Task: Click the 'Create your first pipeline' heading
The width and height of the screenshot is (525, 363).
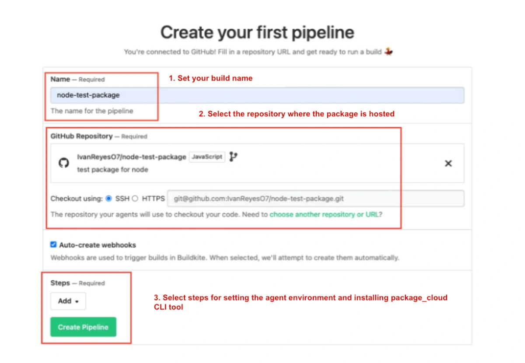Action: coord(257,32)
